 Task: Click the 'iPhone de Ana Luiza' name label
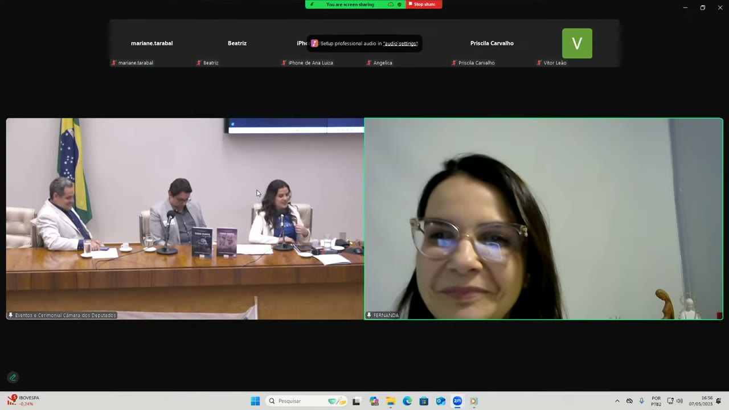pos(310,63)
